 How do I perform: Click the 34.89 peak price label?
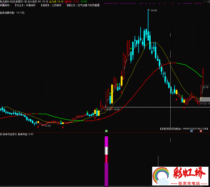click(153, 11)
